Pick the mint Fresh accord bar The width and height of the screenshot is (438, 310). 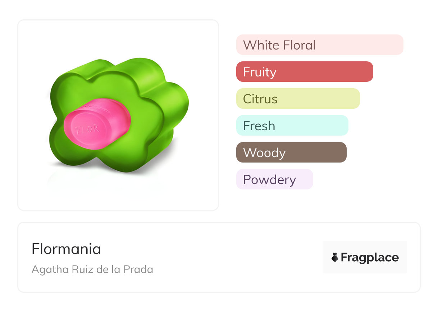[x=292, y=126]
